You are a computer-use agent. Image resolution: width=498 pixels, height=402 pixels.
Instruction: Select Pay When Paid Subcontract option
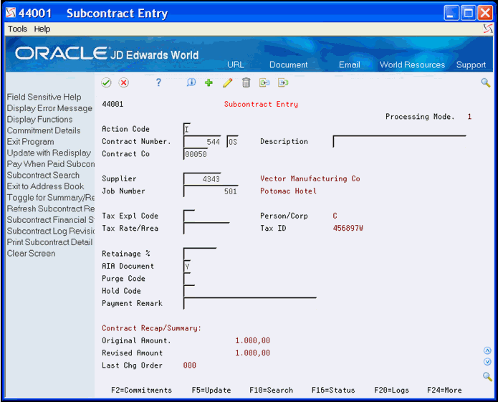click(51, 164)
